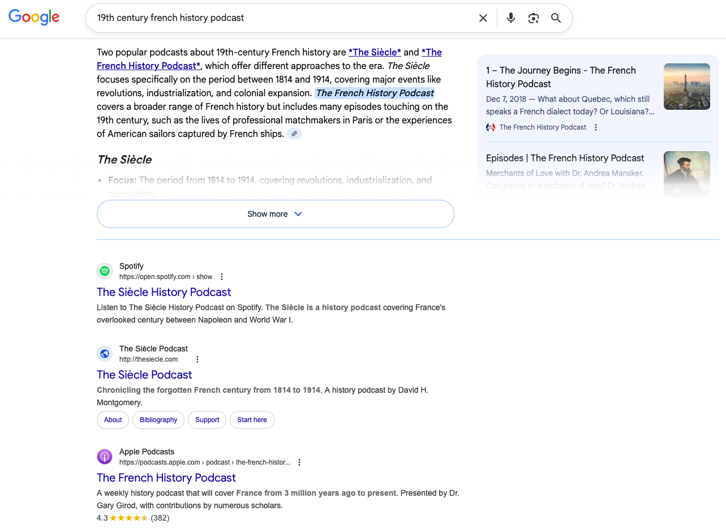Click the Google logo
The height and width of the screenshot is (528, 726).
(x=34, y=17)
